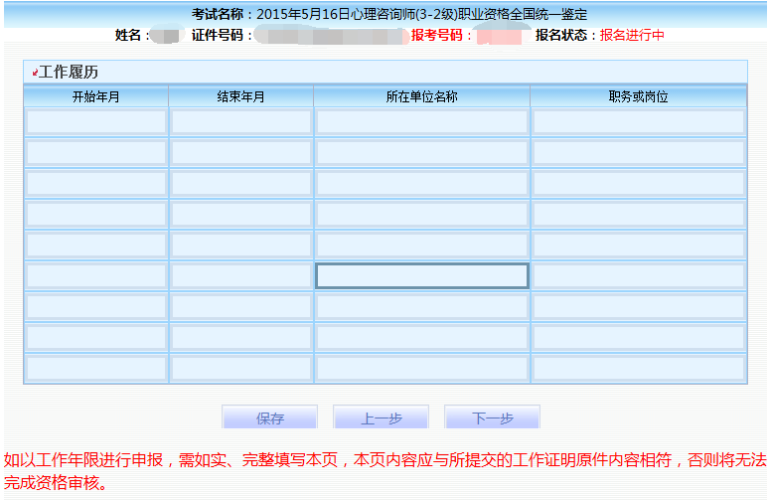Click third row 结束年月 field
Viewport: 770px width, 501px height.
[x=240, y=184]
